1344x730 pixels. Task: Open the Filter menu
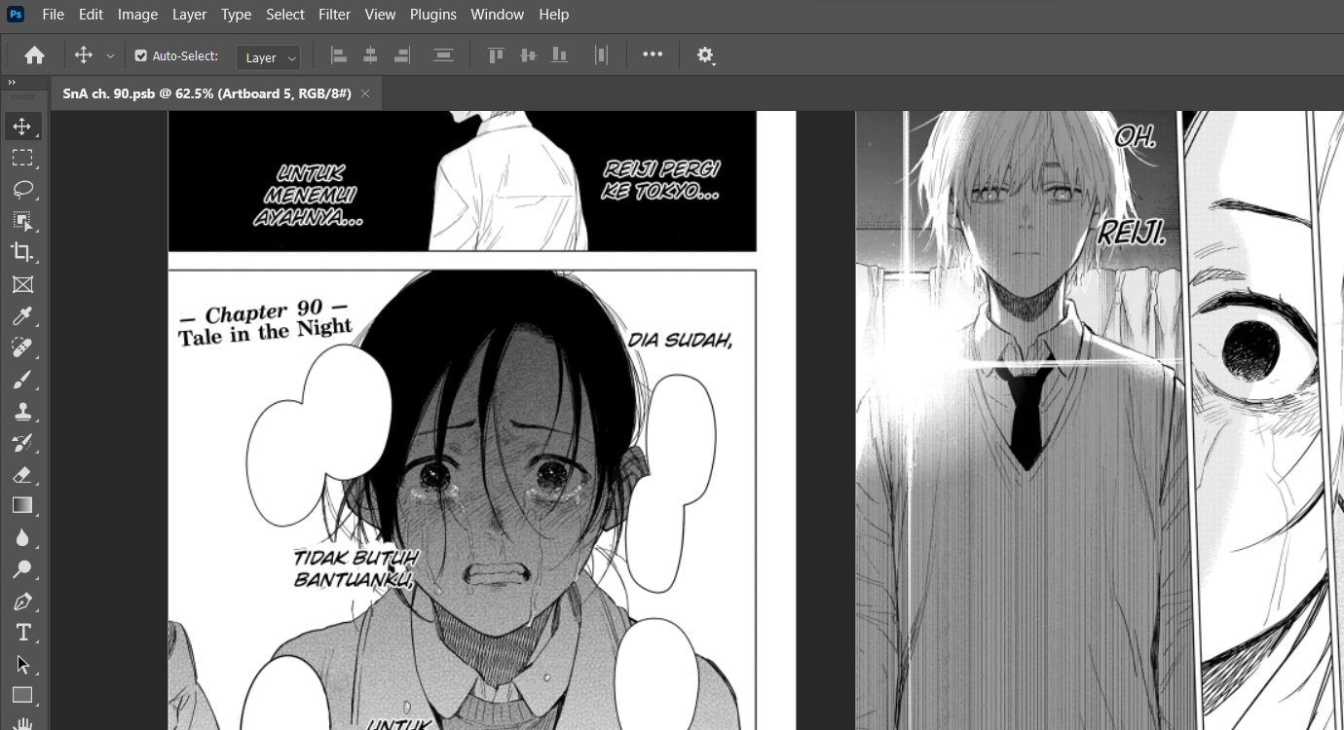tap(334, 15)
